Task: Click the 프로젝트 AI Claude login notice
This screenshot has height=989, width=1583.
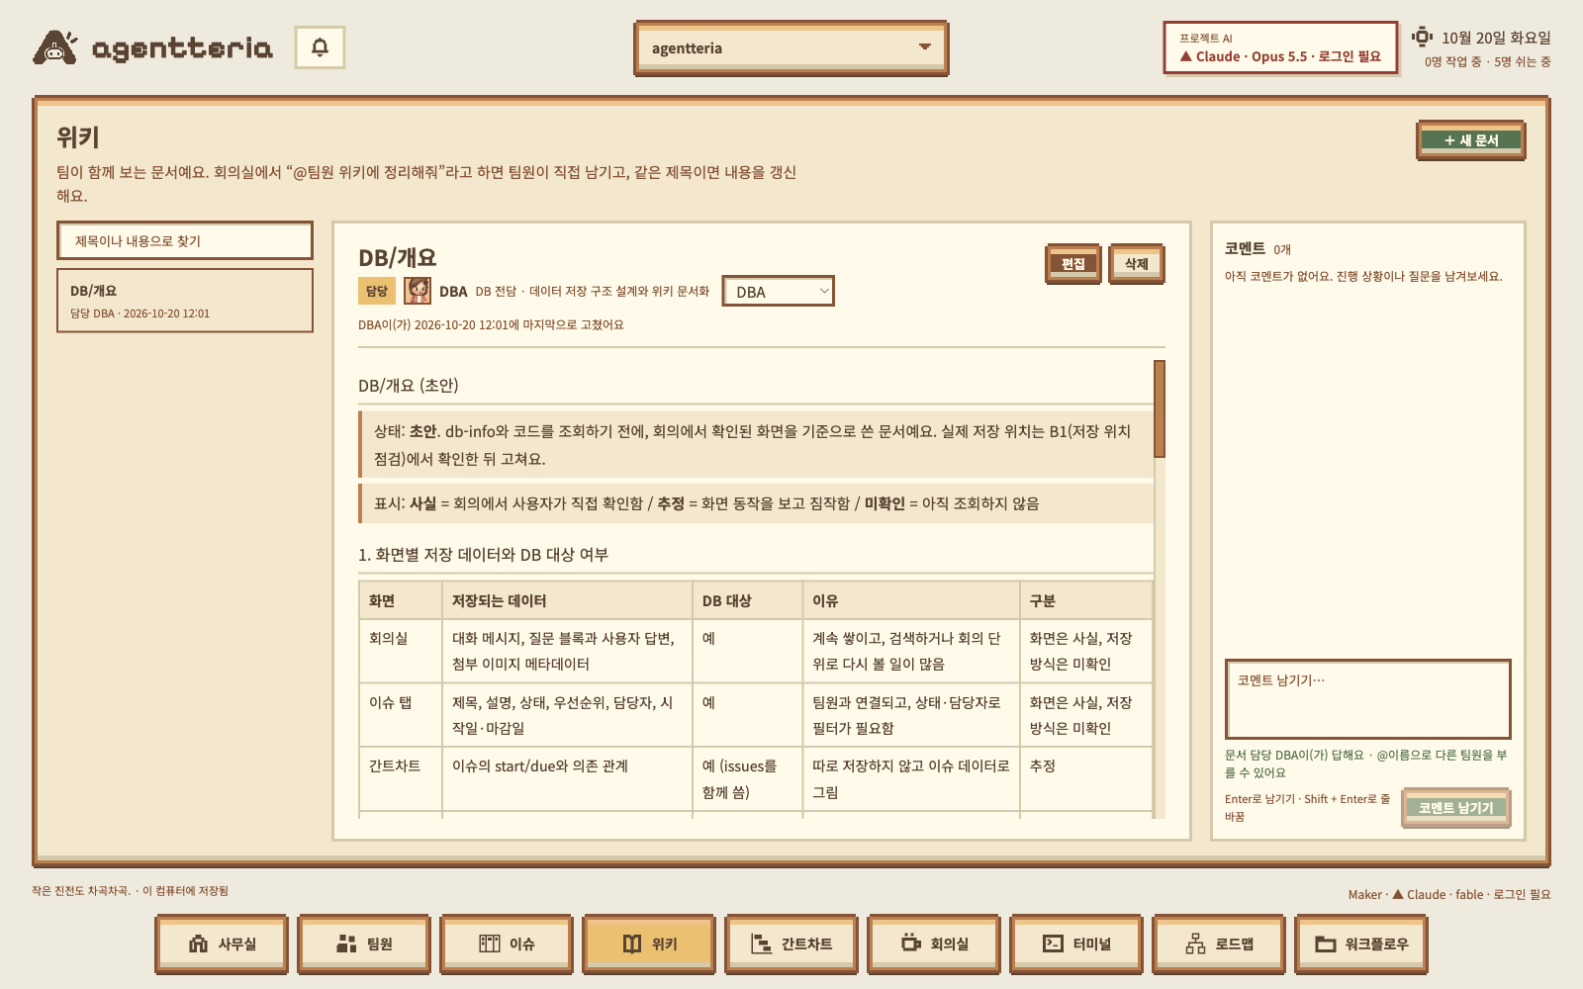Action: (x=1280, y=48)
